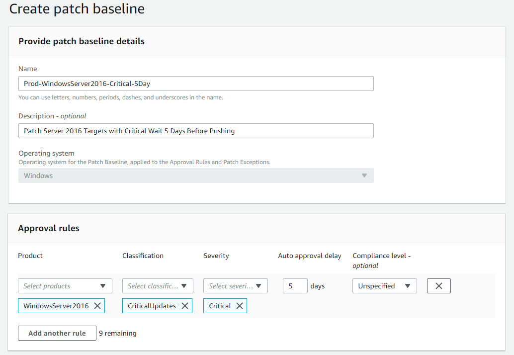
Task: Click the CriticalUpdates tag label
Action: (x=152, y=306)
